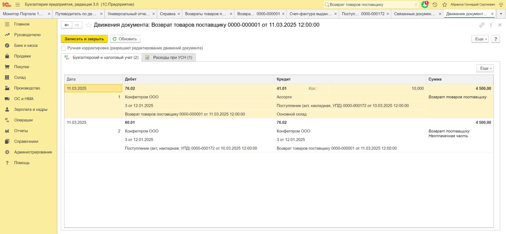Close the Возвраты товаров tab
The image size is (506, 234).
[231, 14]
